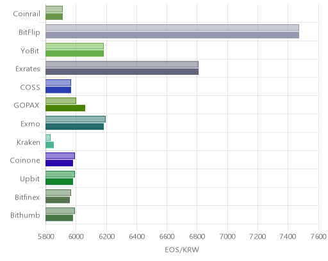This screenshot has width=328, height=261.
Task: Select the Bitfinex axis label
Action: (27, 197)
